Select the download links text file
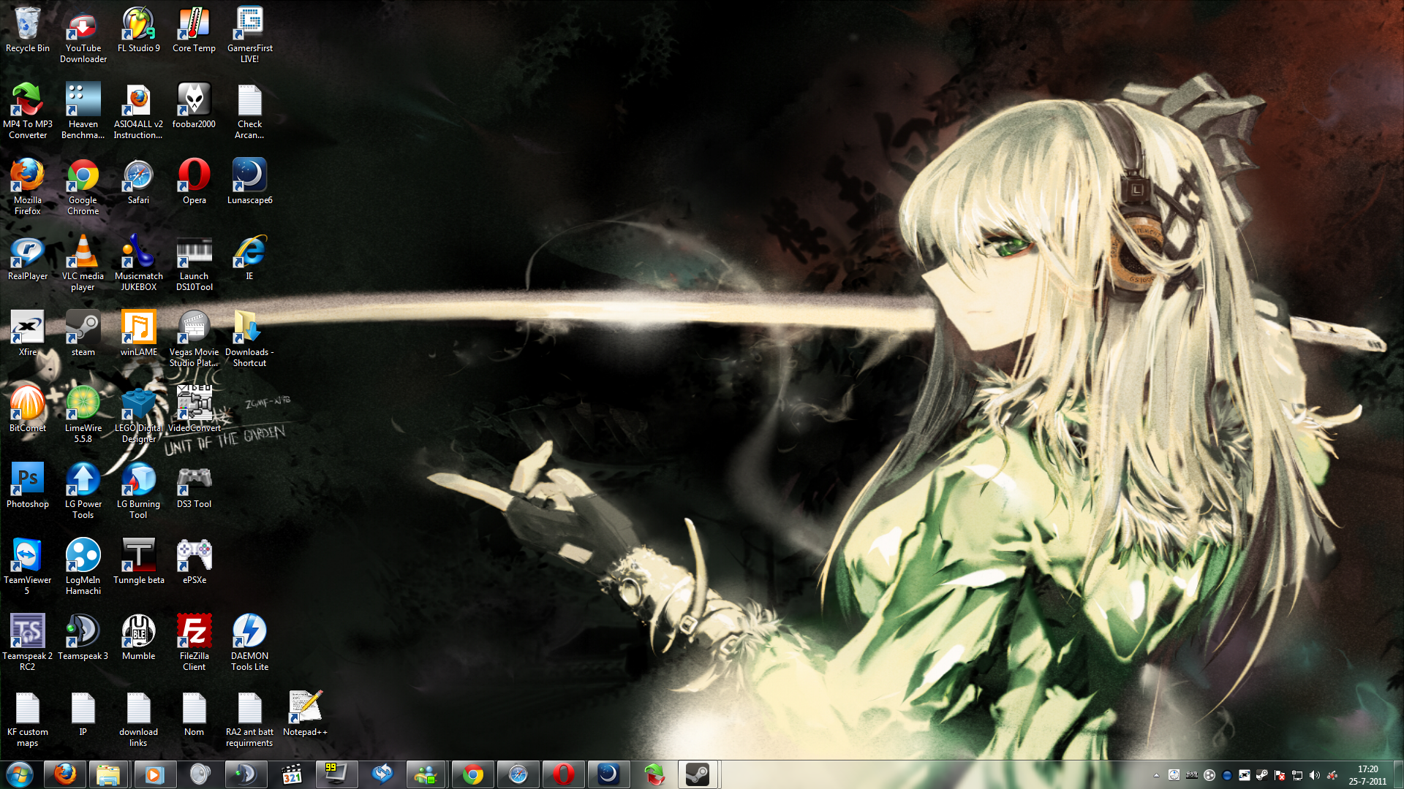The width and height of the screenshot is (1404, 789). tap(139, 720)
